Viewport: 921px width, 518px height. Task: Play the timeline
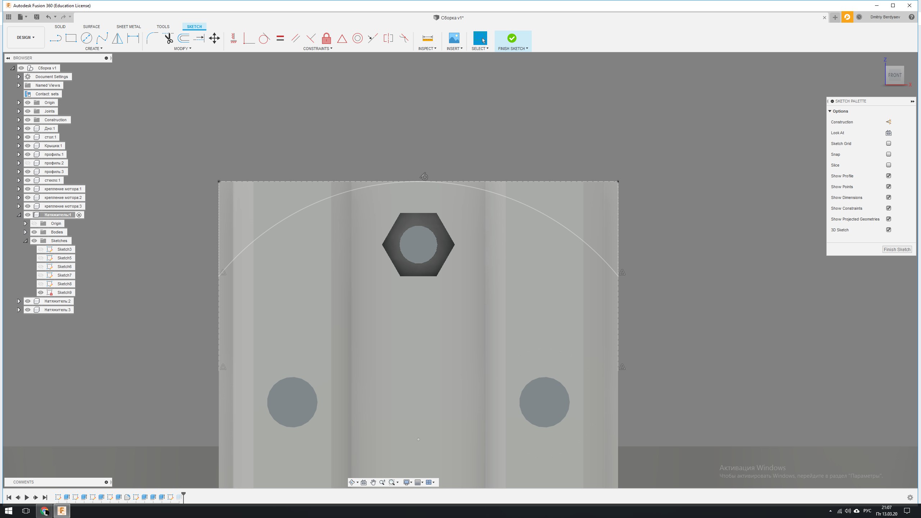pyautogui.click(x=27, y=497)
